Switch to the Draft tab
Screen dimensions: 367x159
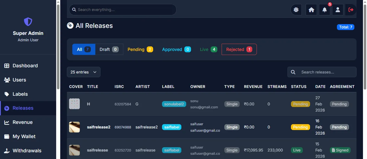[109, 49]
